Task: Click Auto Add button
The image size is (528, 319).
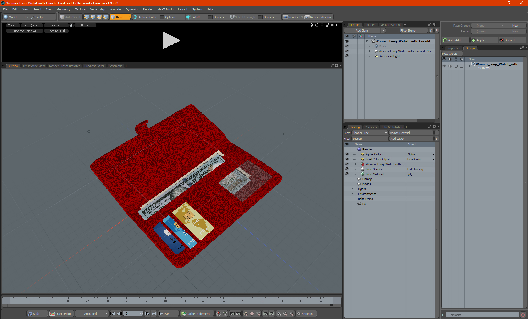Action: (x=455, y=40)
